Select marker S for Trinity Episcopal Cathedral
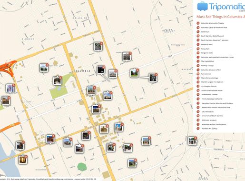This screenshot has width=245, height=181. (119, 127)
